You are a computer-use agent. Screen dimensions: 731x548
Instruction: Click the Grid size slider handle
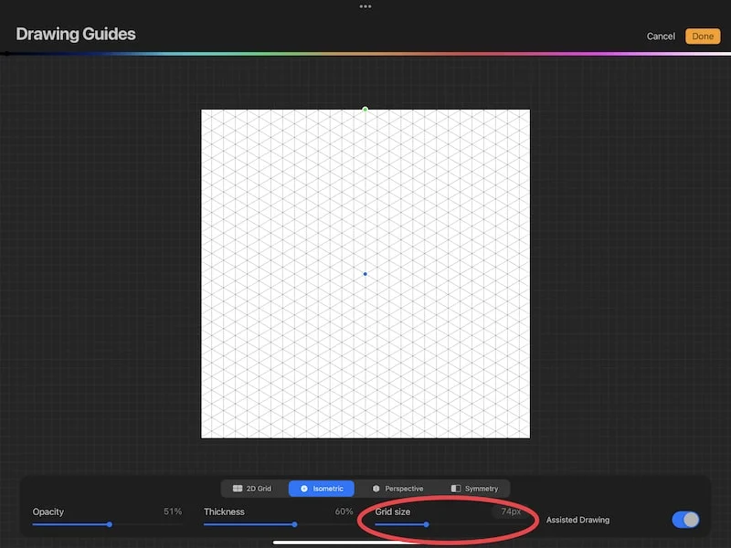pos(426,524)
